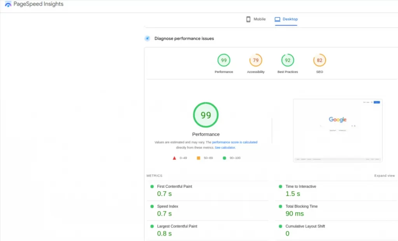This screenshot has height=241, width=398.
Task: Click the green dot beside Total Blocking Time
Action: tap(281, 206)
